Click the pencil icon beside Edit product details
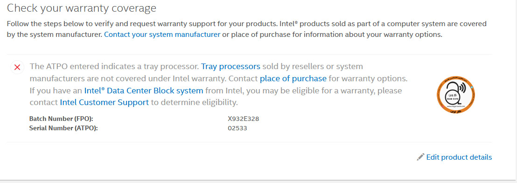The image size is (517, 183). tap(420, 157)
